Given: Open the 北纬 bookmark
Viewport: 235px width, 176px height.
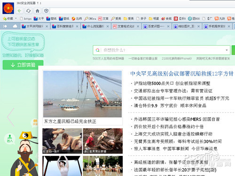Looking at the screenshot, I should 77,19.
